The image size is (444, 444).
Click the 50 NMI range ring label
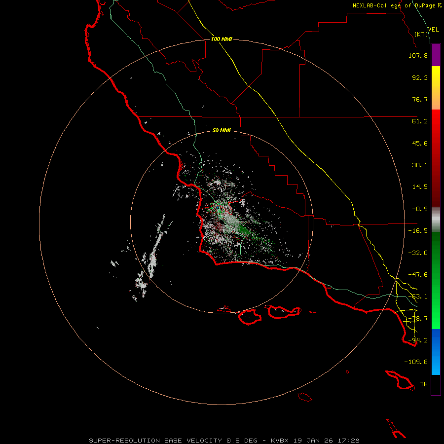coord(222,130)
